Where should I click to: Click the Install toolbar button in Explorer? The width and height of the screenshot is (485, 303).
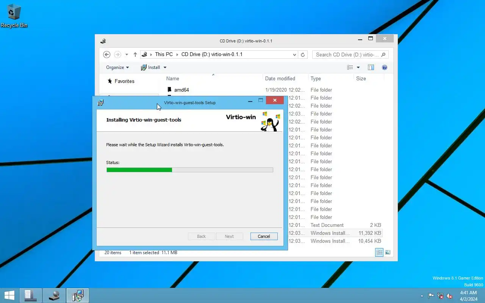tap(150, 67)
